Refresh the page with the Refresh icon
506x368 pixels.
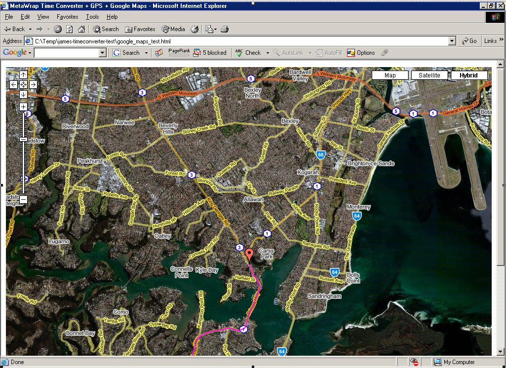coord(70,29)
